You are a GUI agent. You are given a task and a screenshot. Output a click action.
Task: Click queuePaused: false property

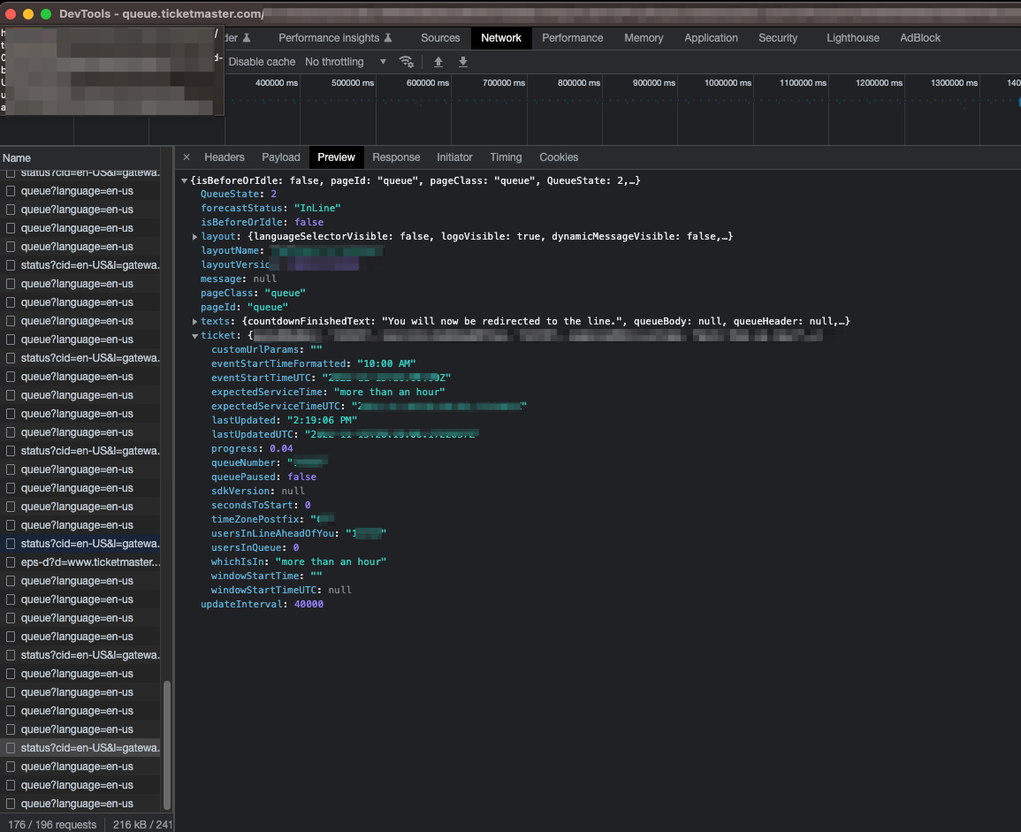pos(263,477)
